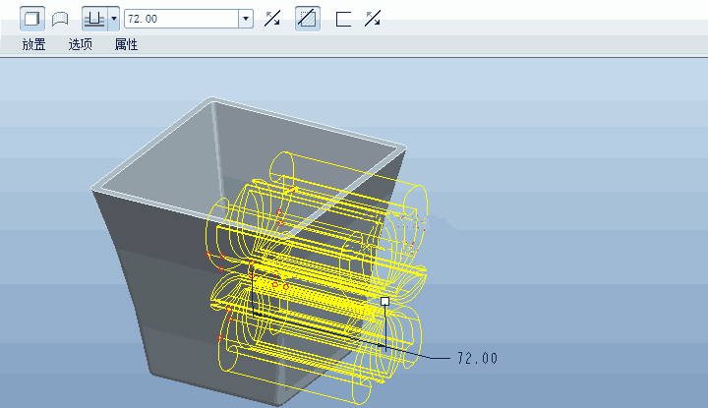
Task: Toggle the remove material option
Action: [x=307, y=19]
